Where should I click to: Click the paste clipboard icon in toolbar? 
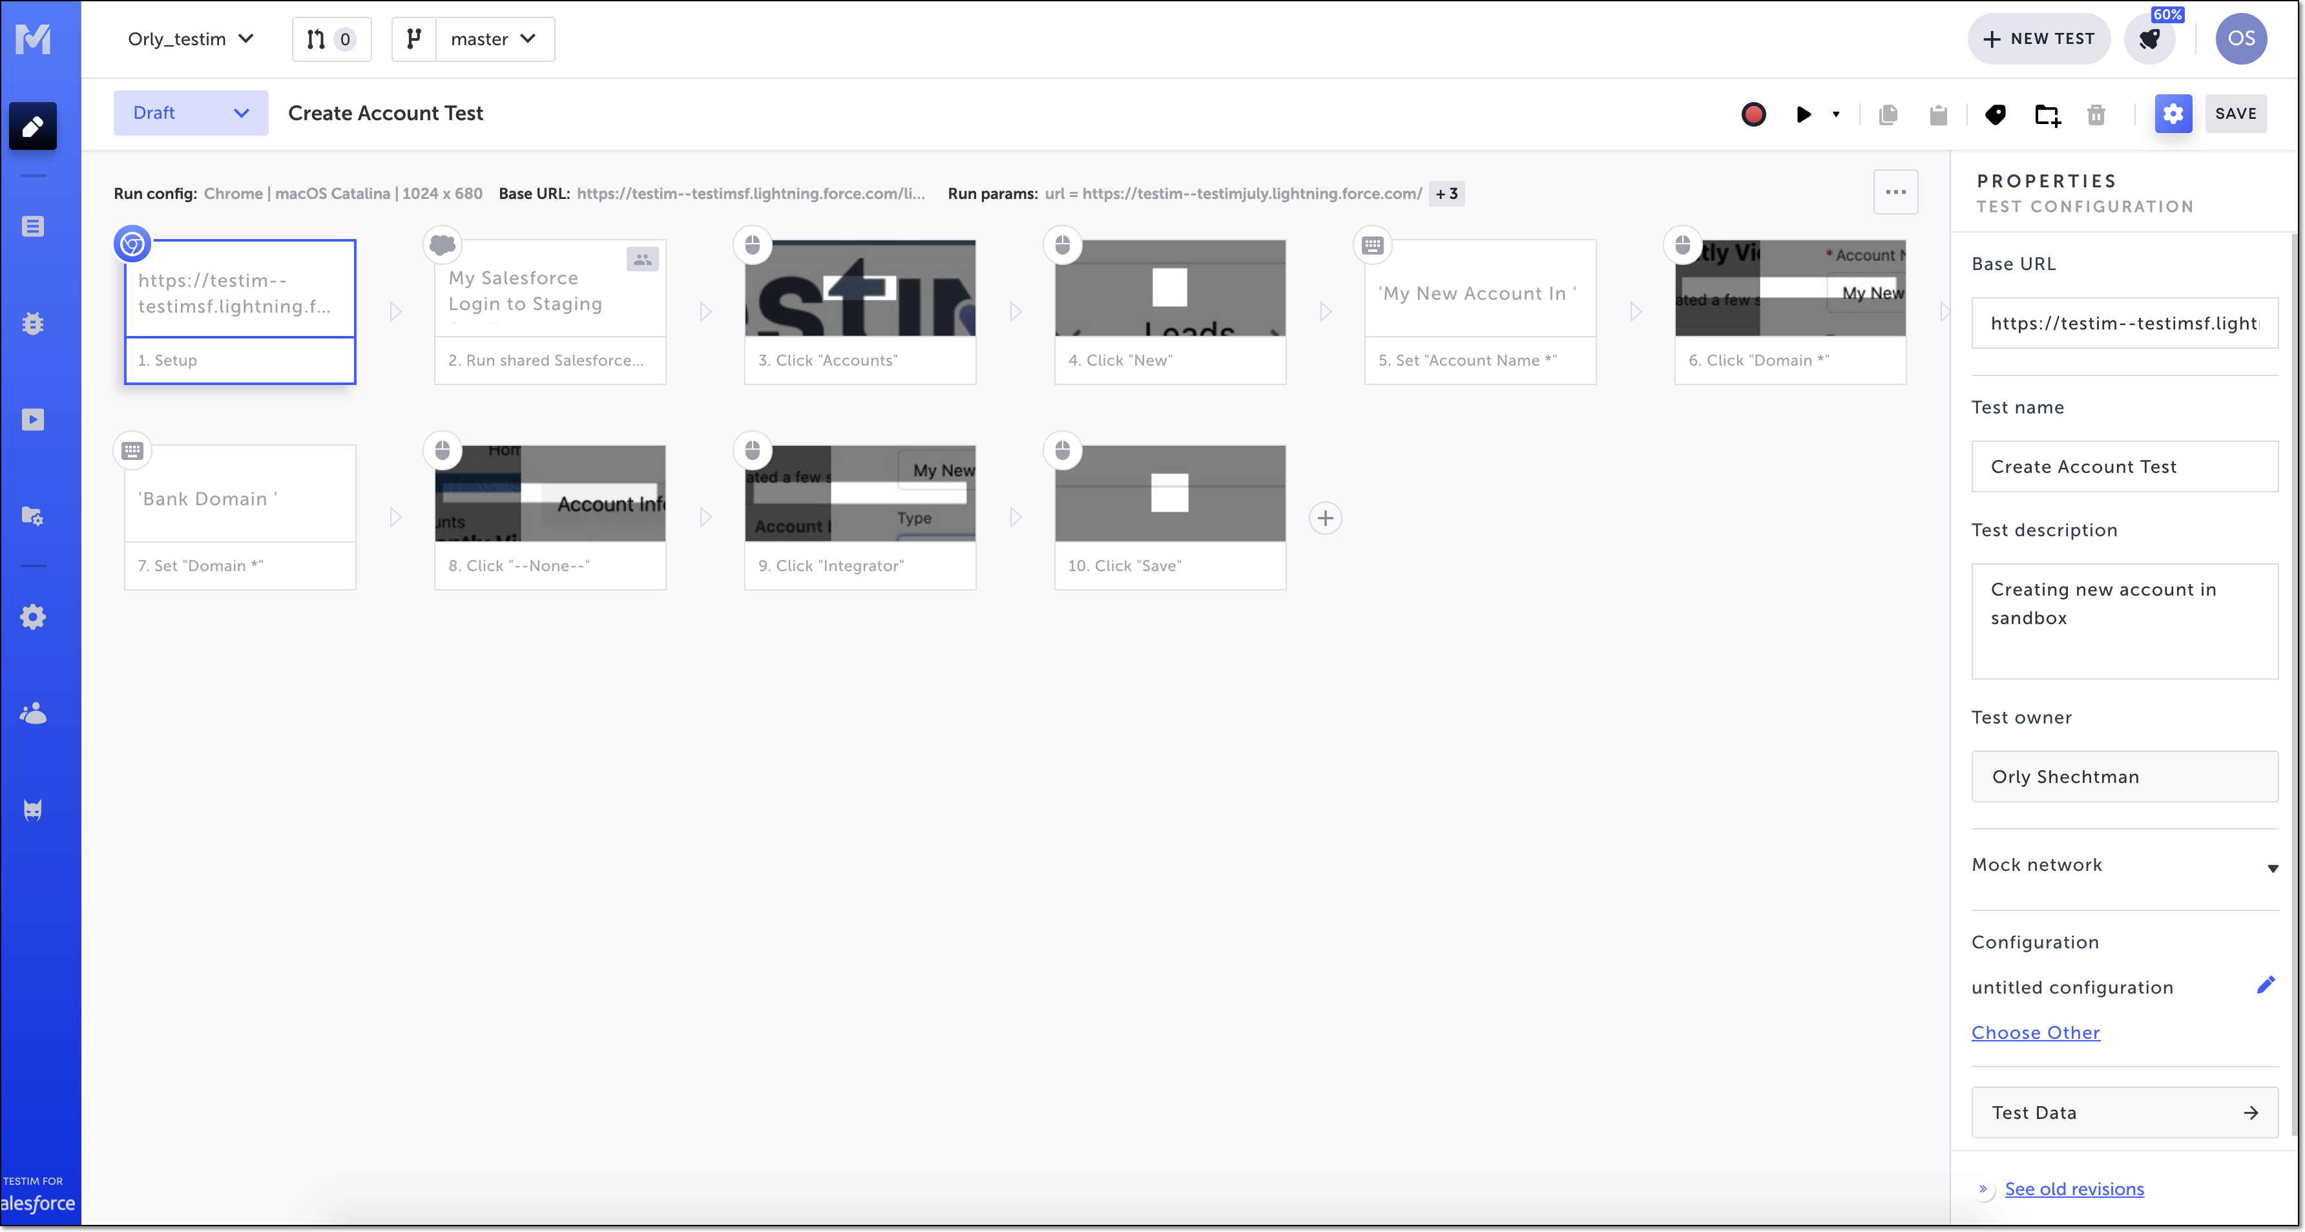point(1938,114)
